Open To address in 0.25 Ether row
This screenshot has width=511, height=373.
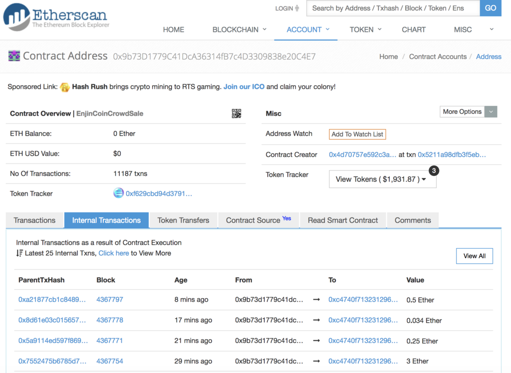(363, 341)
